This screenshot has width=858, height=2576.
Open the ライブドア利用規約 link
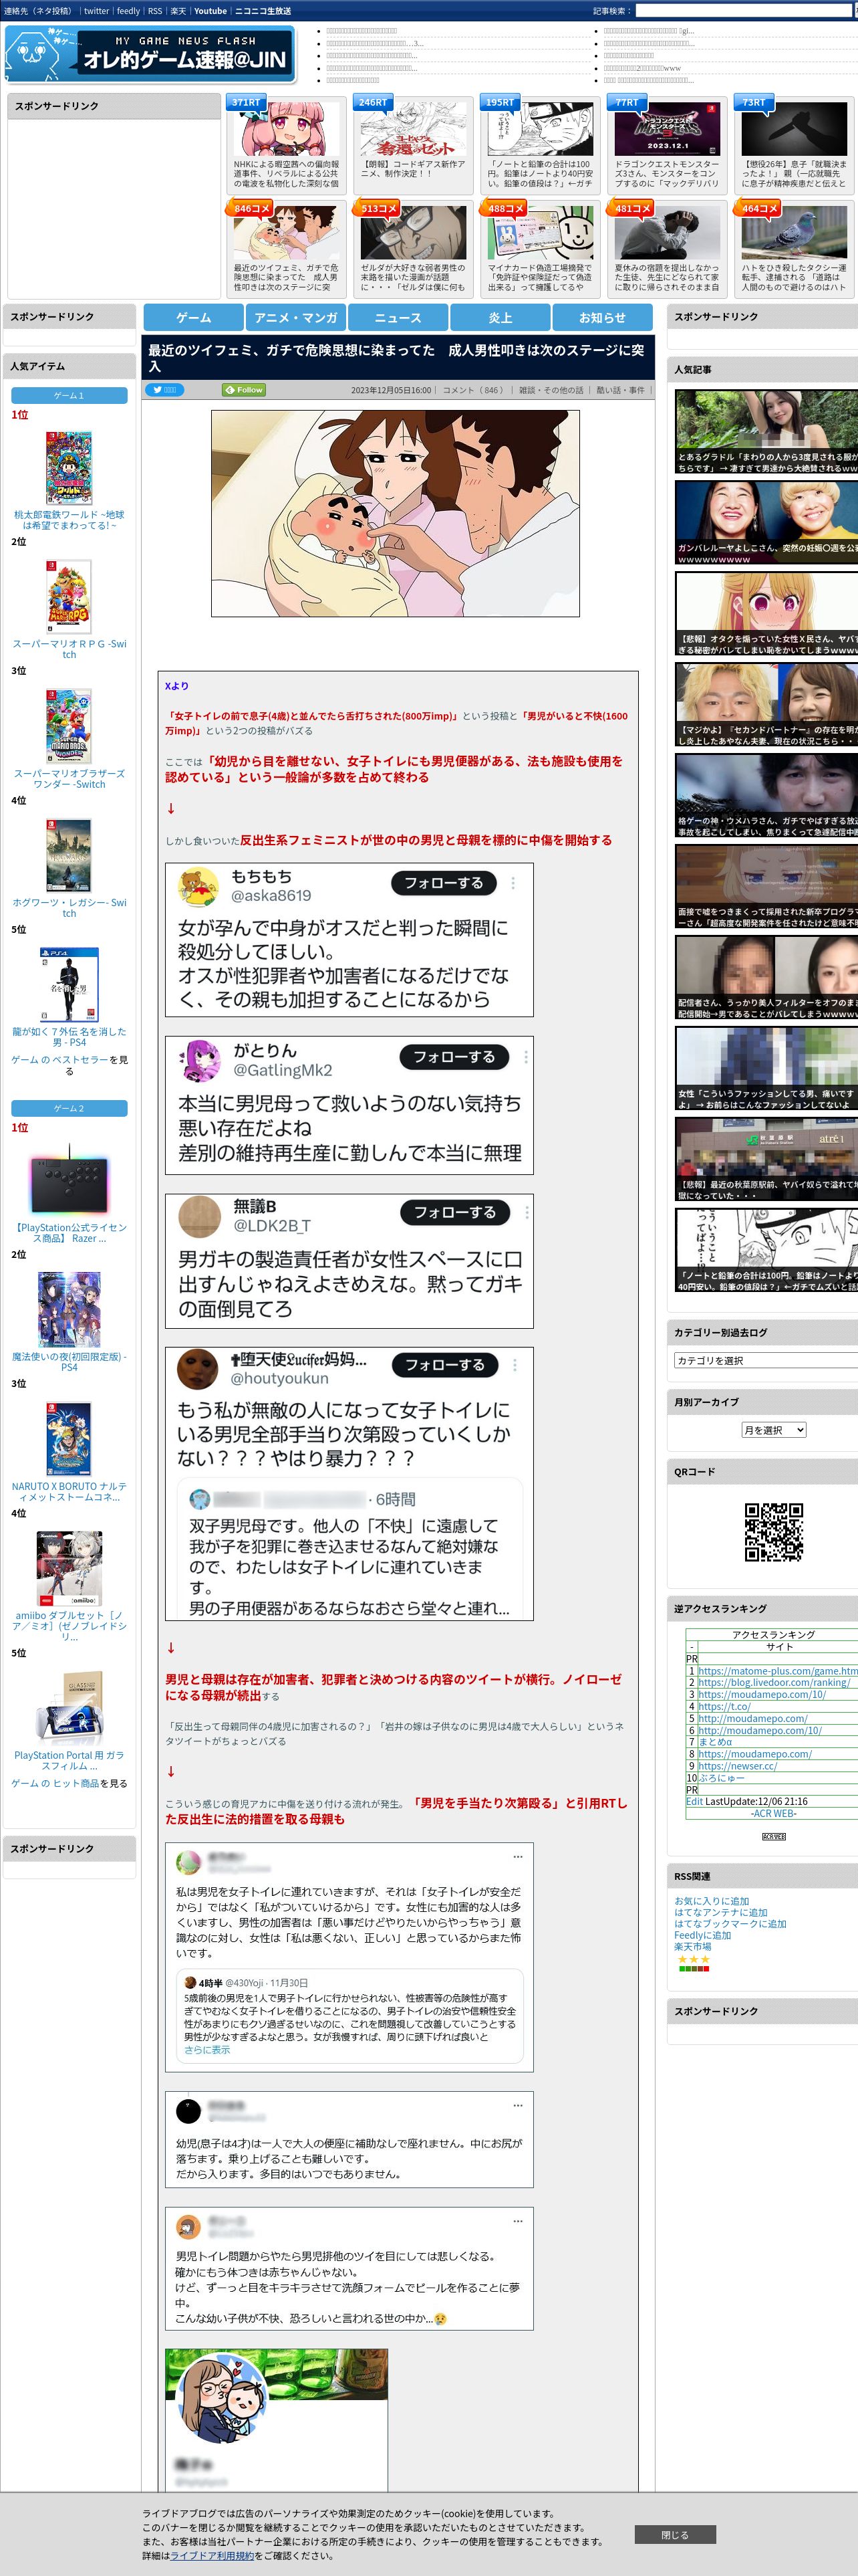pyautogui.click(x=212, y=2555)
